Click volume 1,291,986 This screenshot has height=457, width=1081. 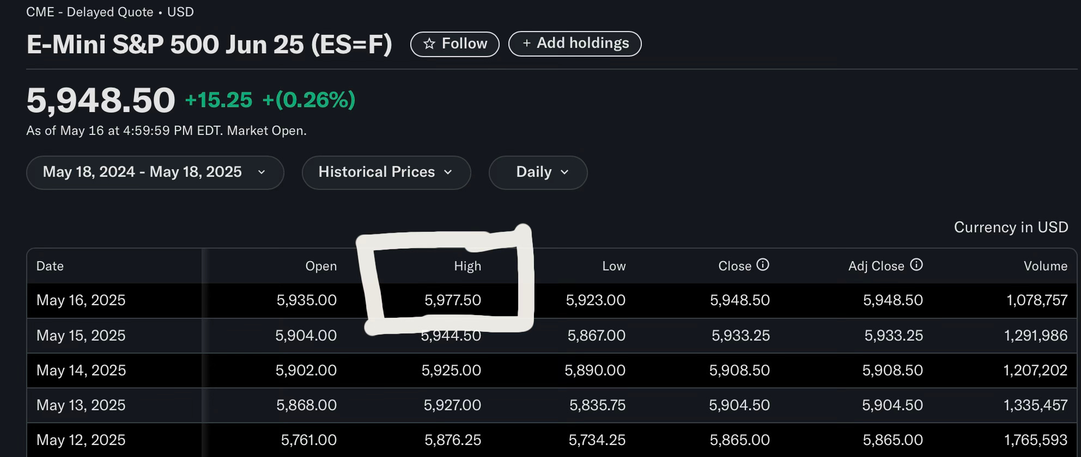[x=1036, y=335]
